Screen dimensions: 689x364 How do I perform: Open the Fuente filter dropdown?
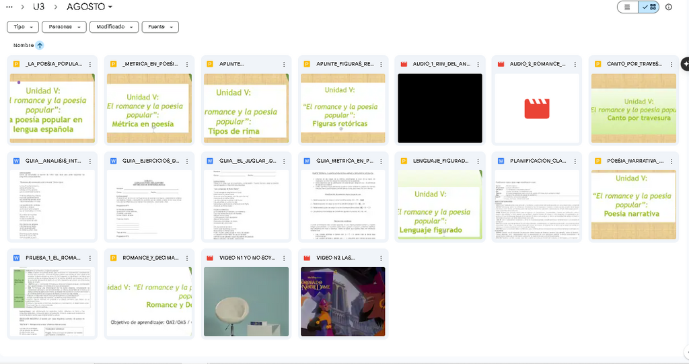point(160,27)
